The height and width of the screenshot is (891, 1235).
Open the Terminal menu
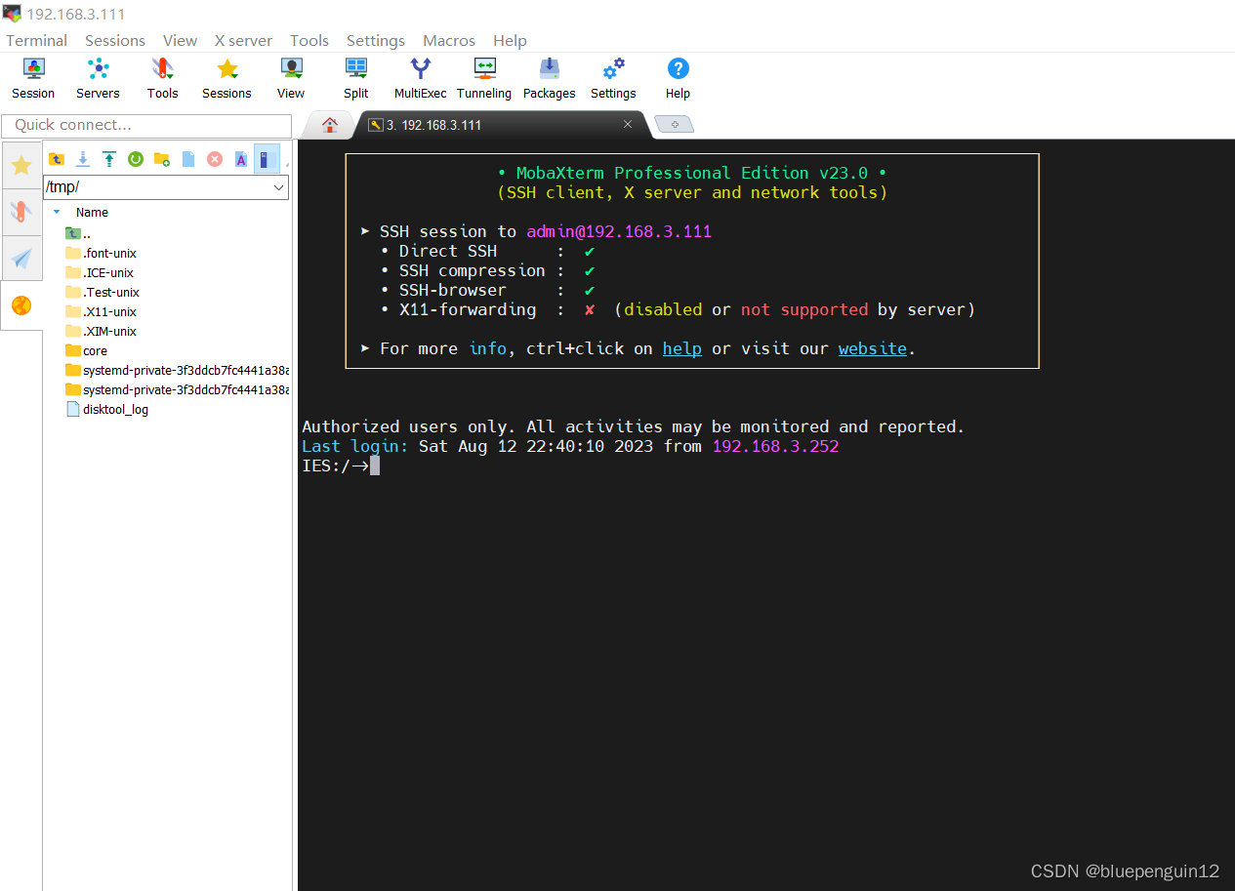37,40
